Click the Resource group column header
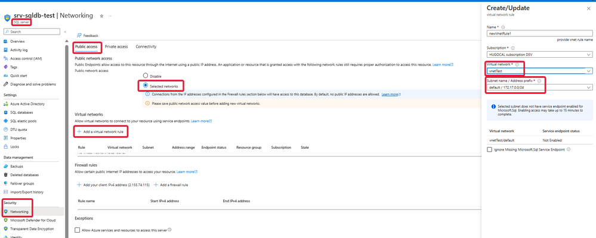This screenshot has height=238, width=596. pos(249,148)
